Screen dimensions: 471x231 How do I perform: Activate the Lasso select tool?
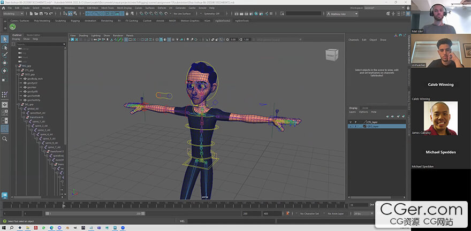(5, 47)
